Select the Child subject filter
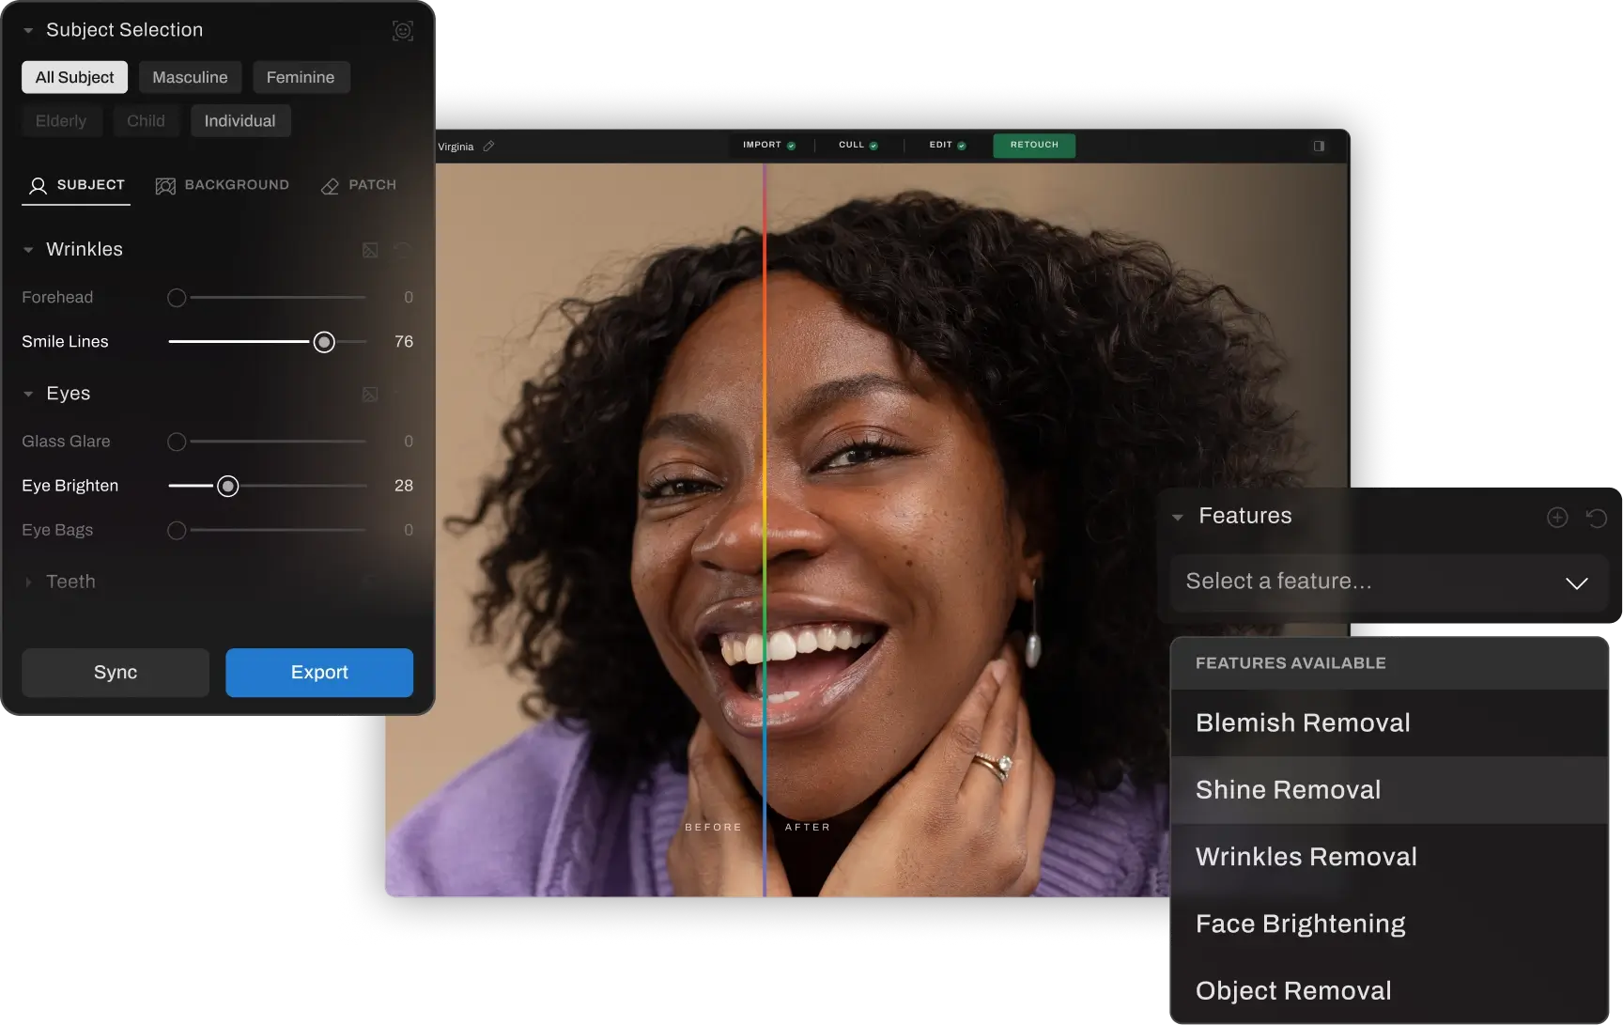This screenshot has height=1025, width=1623. click(x=146, y=121)
